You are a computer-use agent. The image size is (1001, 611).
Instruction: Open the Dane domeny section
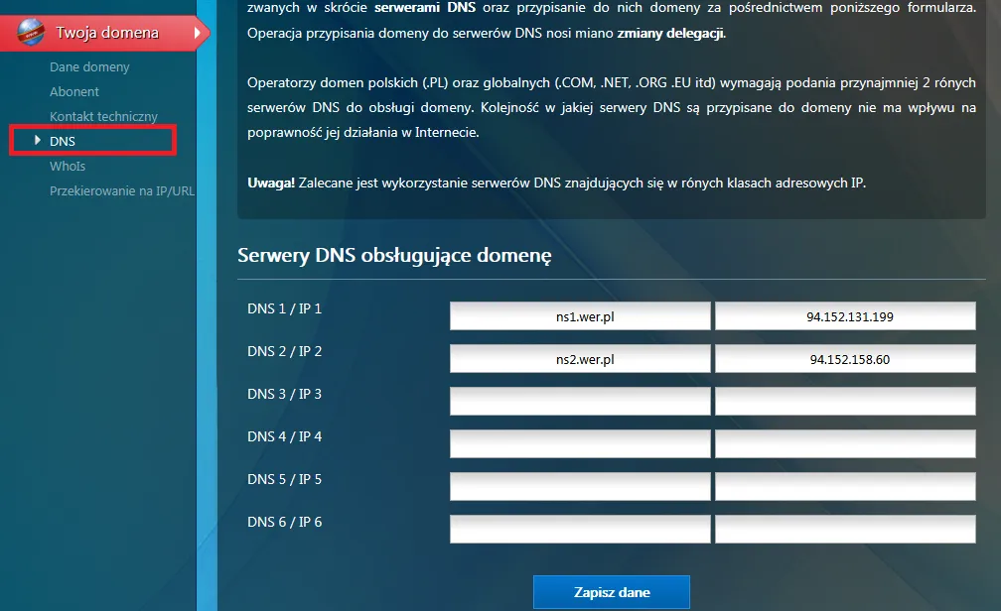[88, 66]
